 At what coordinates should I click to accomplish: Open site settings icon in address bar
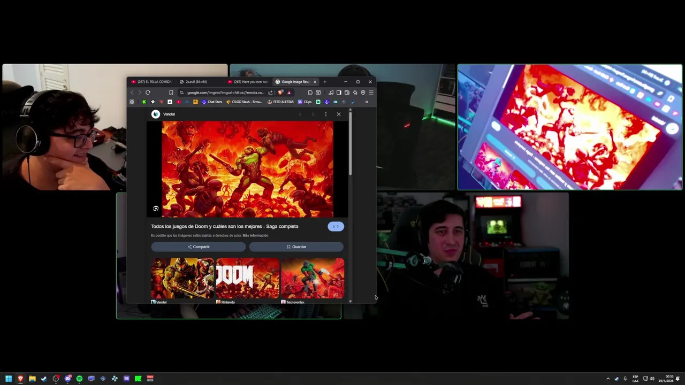pyautogui.click(x=181, y=93)
